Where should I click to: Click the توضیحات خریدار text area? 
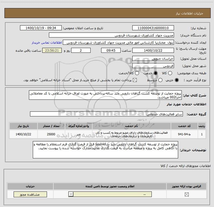point(105,150)
